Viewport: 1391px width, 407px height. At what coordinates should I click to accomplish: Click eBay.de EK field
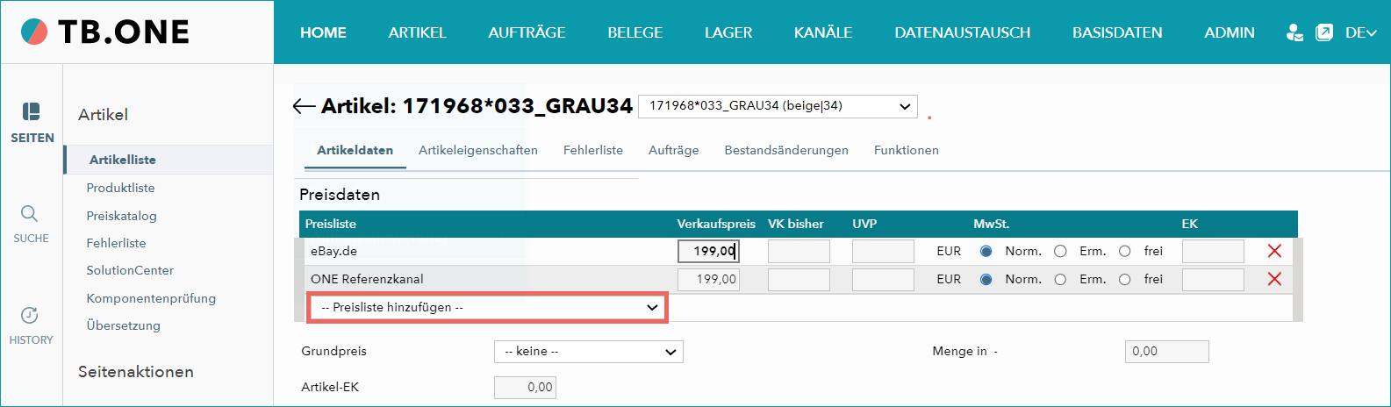[1213, 252]
